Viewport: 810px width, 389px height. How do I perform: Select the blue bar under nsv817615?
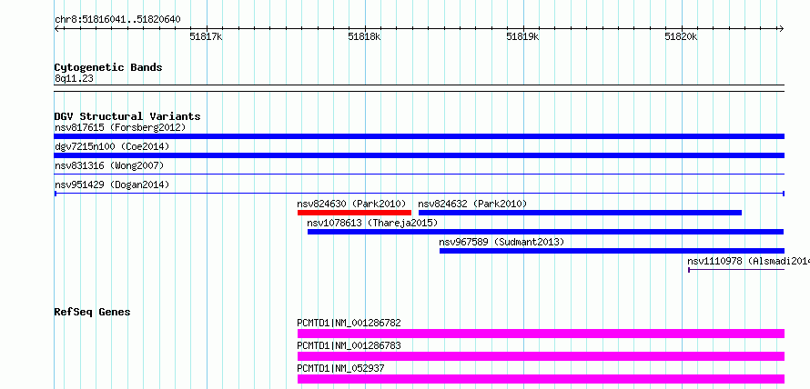click(419, 136)
